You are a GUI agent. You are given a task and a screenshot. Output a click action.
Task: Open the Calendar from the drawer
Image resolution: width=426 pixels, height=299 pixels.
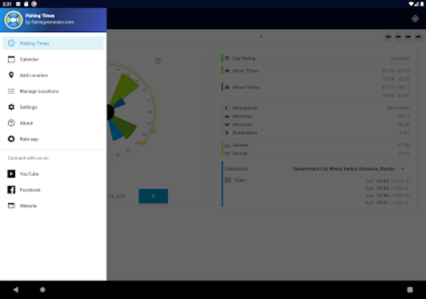point(29,59)
